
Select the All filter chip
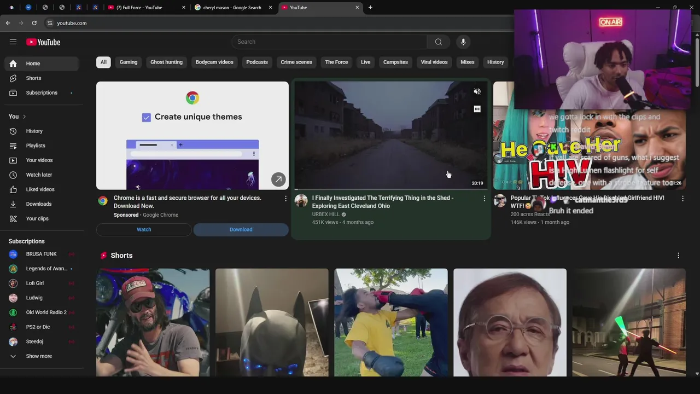coord(103,62)
